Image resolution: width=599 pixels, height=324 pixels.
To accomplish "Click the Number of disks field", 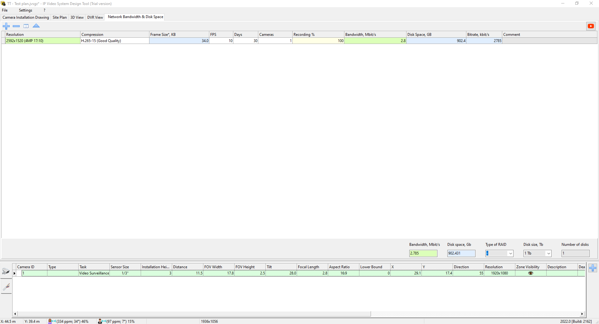I will click(575, 254).
